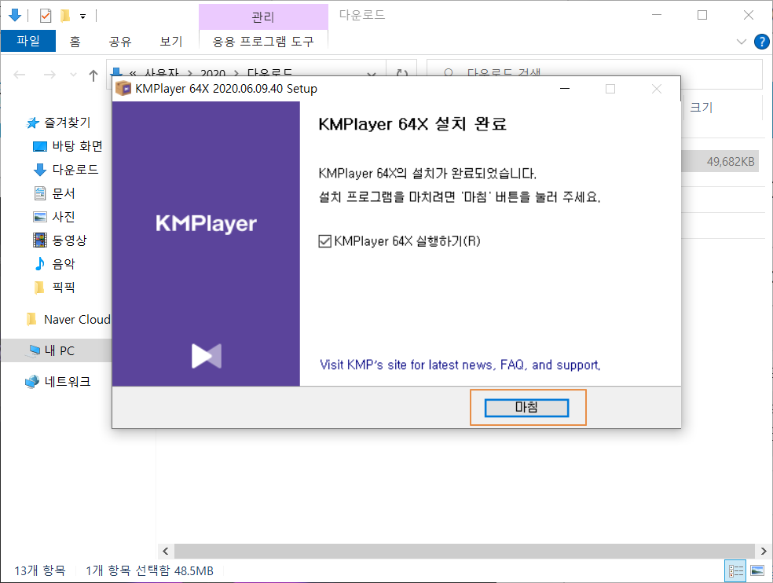773x583 pixels.
Task: Go up one folder level arrow
Action: click(x=93, y=75)
